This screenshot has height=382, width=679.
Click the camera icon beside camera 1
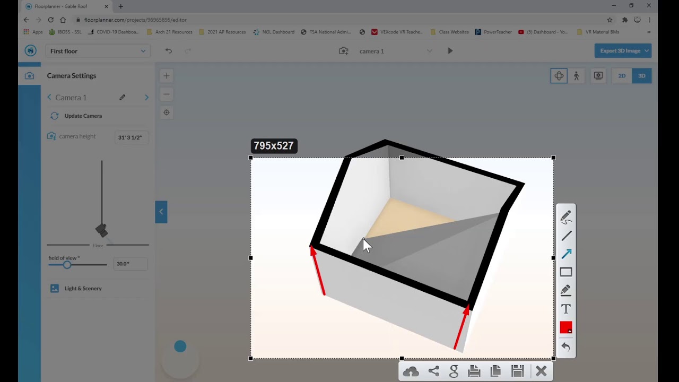click(344, 51)
